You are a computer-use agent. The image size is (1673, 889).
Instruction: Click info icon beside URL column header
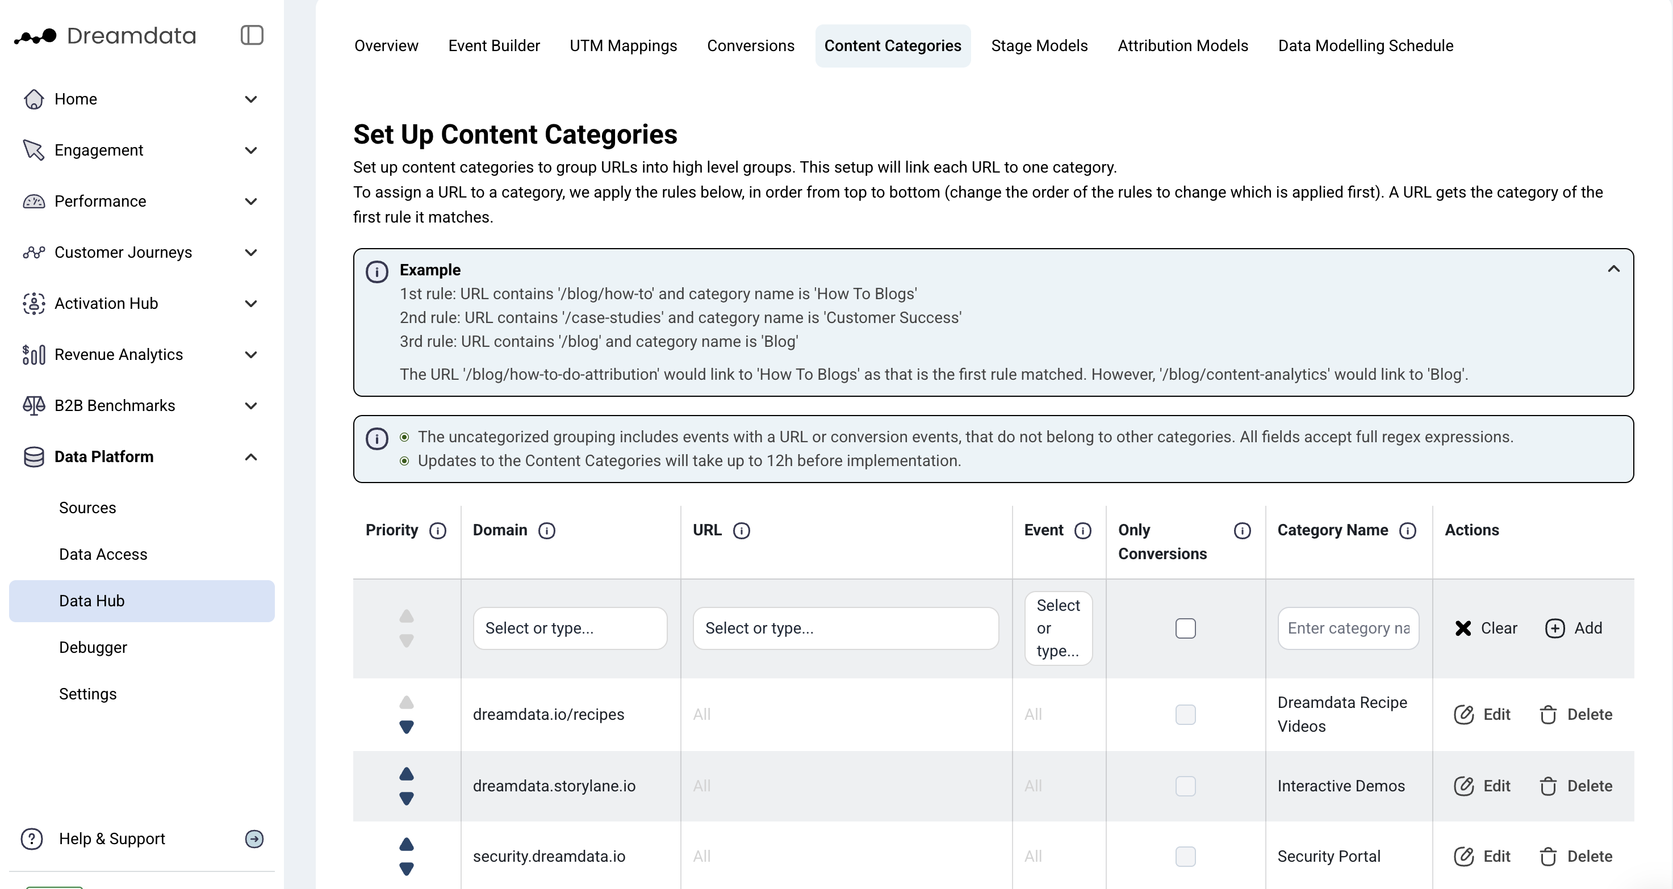(741, 531)
